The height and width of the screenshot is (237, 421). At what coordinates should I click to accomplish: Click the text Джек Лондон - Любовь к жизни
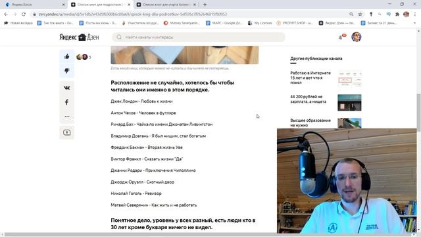(x=141, y=101)
